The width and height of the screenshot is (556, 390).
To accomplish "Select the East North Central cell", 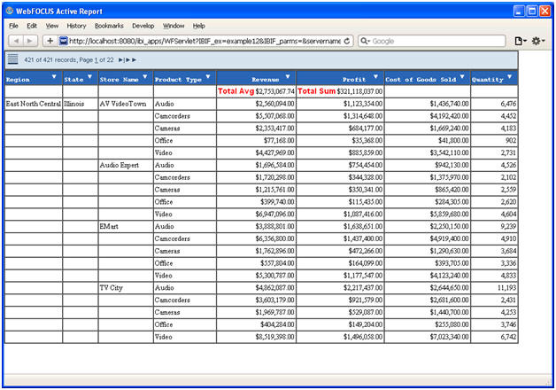I will point(34,104).
